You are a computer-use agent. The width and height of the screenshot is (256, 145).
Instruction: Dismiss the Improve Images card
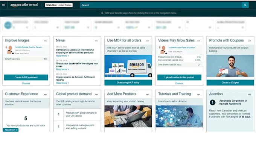click(x=26, y=84)
